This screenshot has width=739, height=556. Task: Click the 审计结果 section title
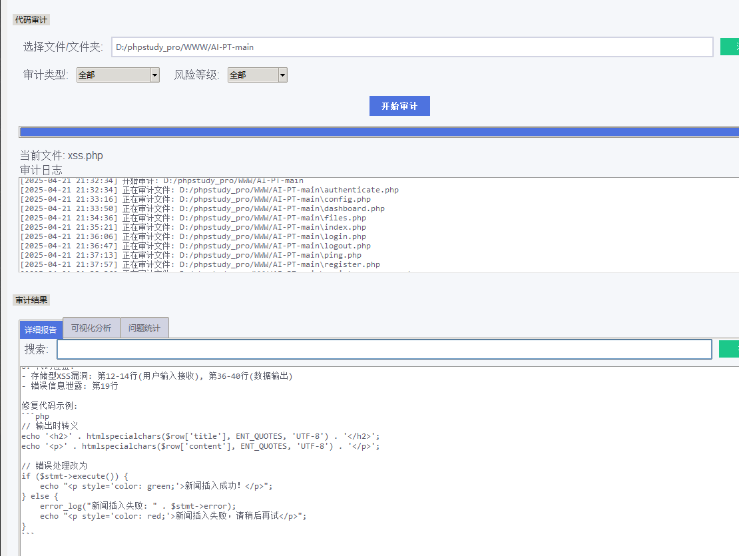point(31,300)
